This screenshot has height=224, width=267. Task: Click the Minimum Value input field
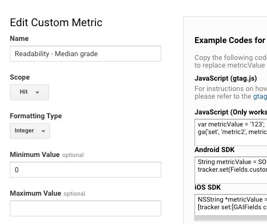click(x=86, y=169)
